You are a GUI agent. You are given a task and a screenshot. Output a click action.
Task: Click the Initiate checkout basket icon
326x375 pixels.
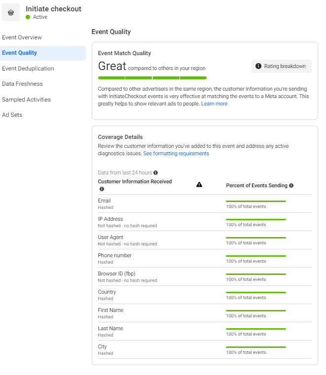click(11, 12)
